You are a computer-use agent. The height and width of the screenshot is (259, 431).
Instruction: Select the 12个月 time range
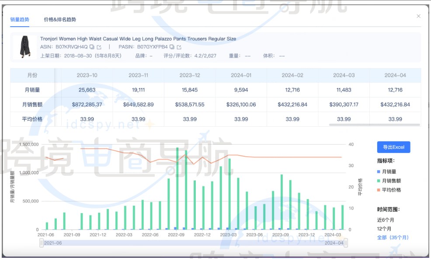click(384, 228)
